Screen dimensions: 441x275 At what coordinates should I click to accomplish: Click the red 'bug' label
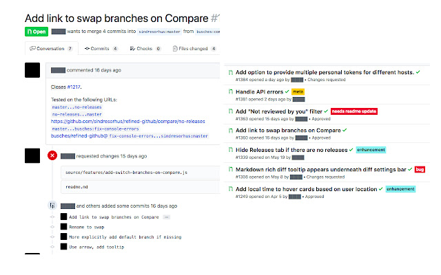[420, 168]
